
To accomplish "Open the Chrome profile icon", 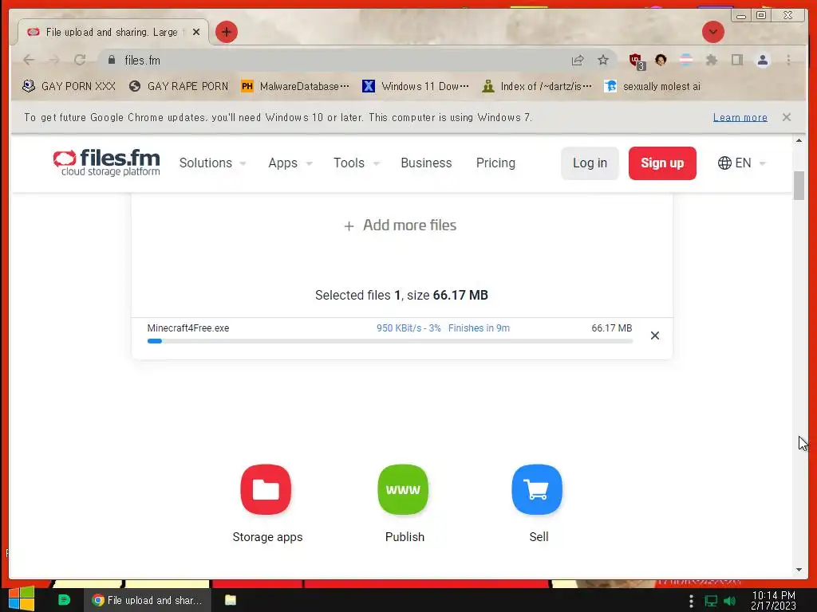I will tap(762, 61).
